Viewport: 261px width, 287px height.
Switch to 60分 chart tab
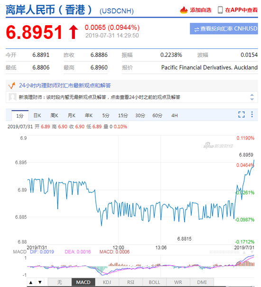point(158,115)
